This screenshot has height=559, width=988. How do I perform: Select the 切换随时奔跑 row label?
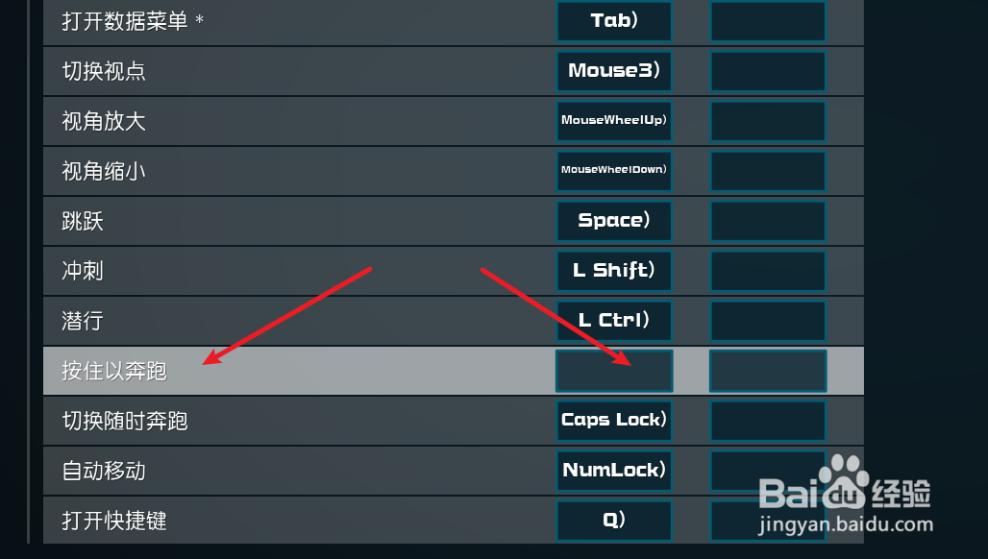(125, 421)
